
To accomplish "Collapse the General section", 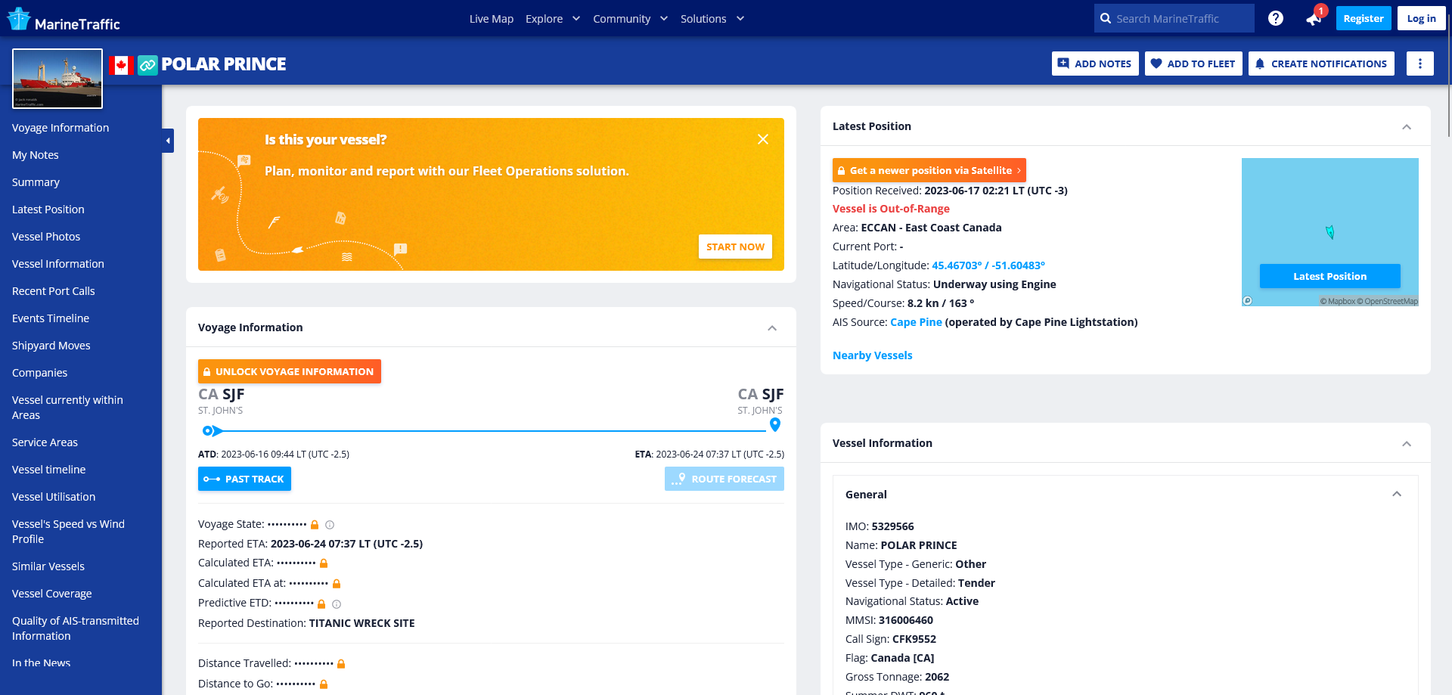I will 1397,494.
